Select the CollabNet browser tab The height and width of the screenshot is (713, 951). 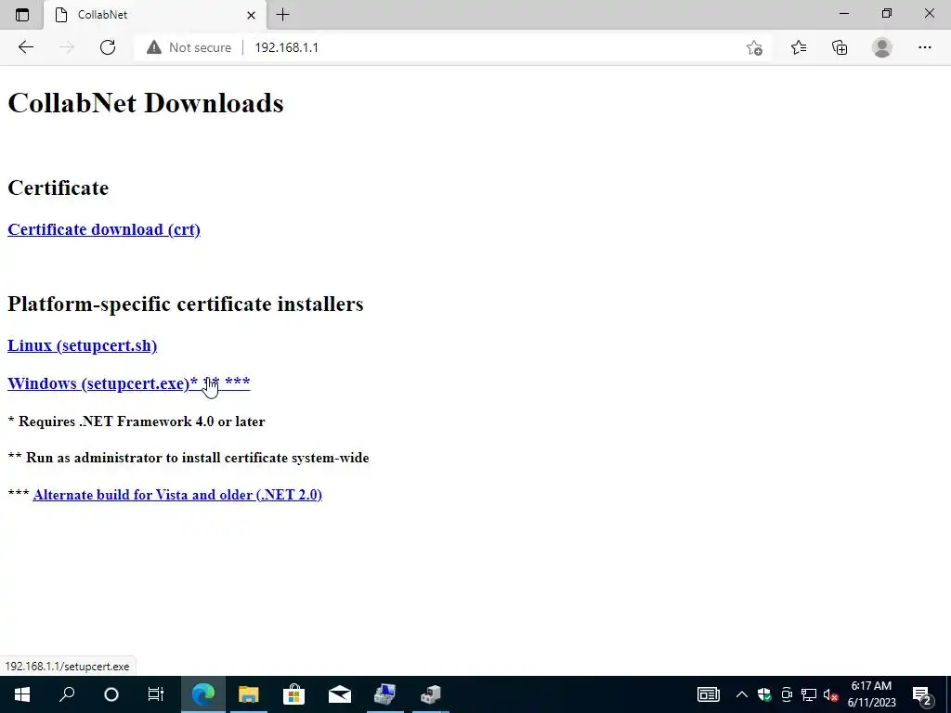(155, 15)
